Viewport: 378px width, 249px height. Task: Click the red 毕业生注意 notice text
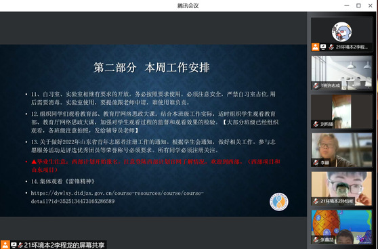click(x=156, y=166)
